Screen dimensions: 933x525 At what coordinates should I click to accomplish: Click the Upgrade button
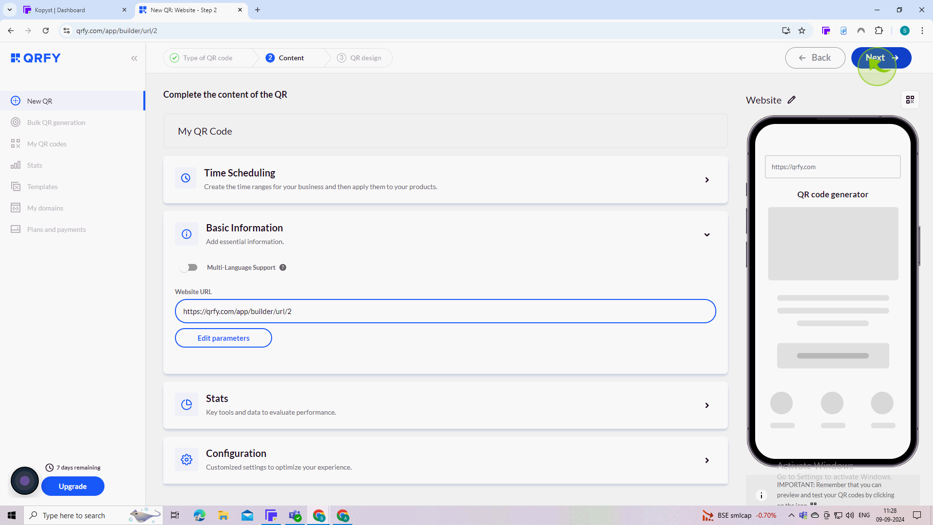pos(73,486)
